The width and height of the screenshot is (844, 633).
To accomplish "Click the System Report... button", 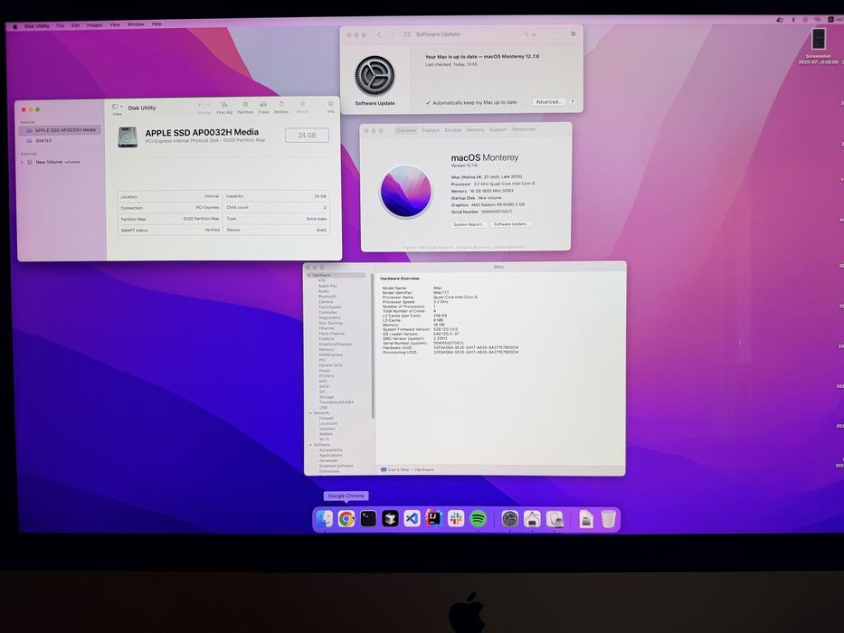I will pos(469,224).
